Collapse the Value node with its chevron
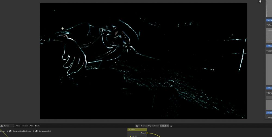 129,130
